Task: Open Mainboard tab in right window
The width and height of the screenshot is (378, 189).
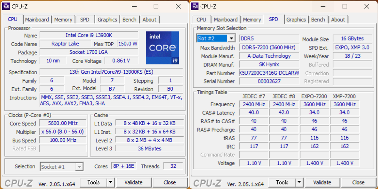Action: tap(226, 19)
